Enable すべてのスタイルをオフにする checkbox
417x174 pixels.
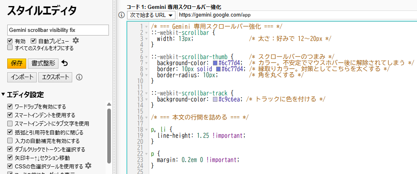10,48
